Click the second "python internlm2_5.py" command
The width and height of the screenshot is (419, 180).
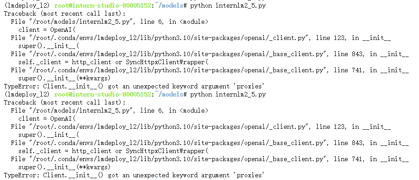coord(227,94)
